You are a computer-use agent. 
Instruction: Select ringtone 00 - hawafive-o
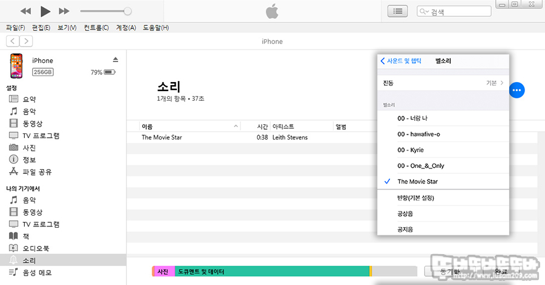(443, 134)
